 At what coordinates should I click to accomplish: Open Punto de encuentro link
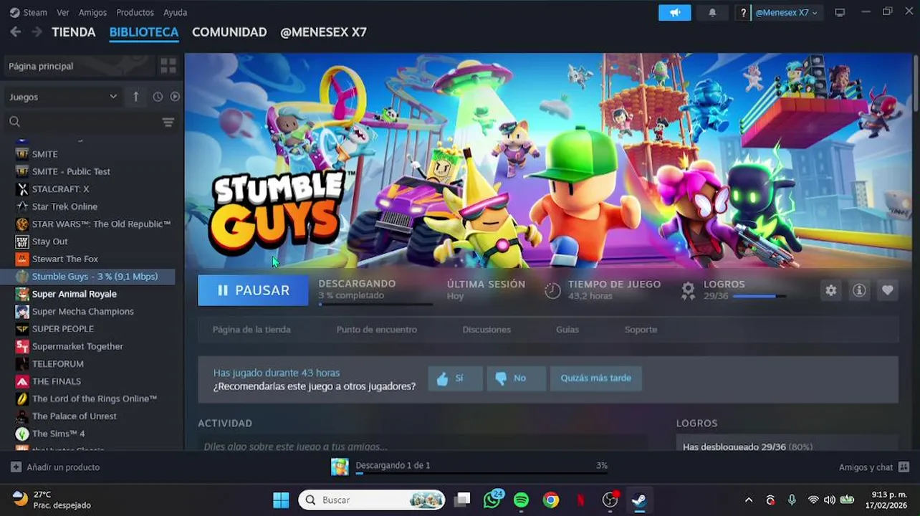tap(376, 330)
